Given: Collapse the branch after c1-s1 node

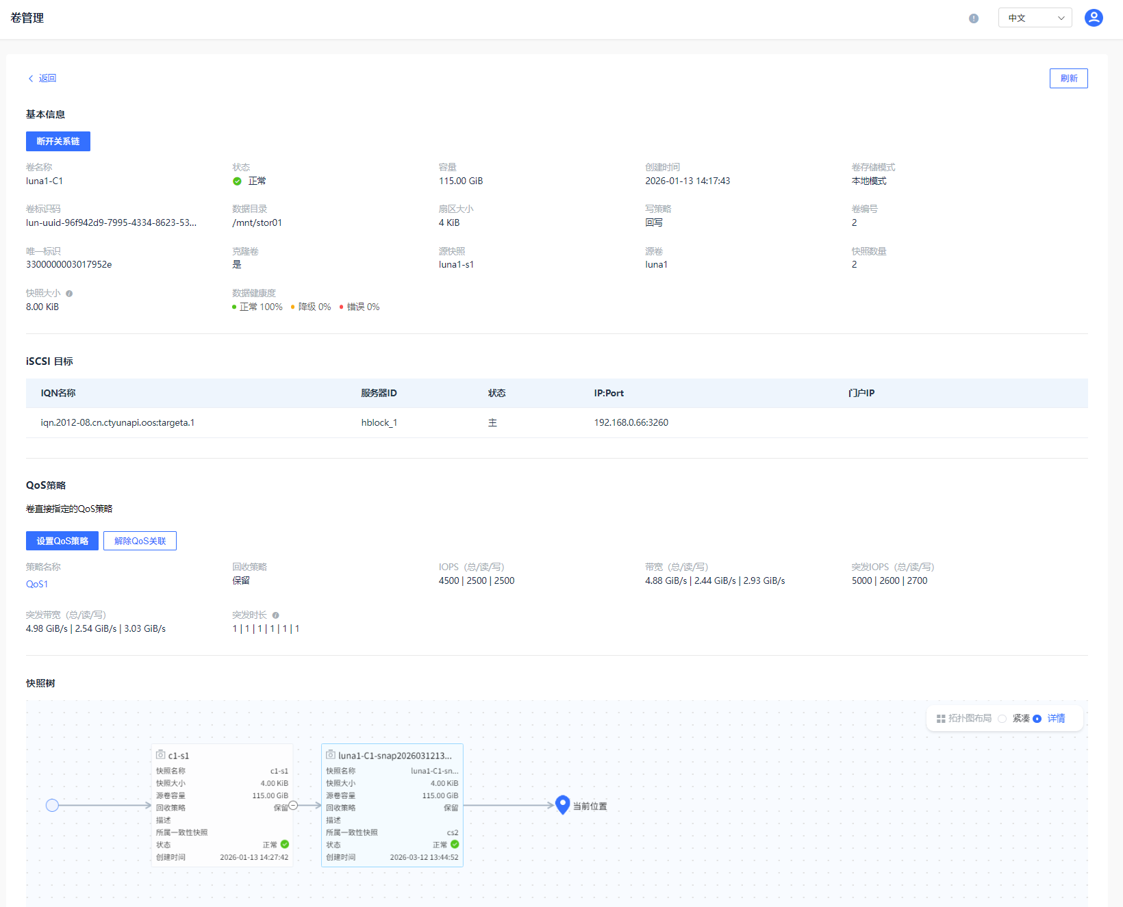Looking at the screenshot, I should tap(293, 806).
